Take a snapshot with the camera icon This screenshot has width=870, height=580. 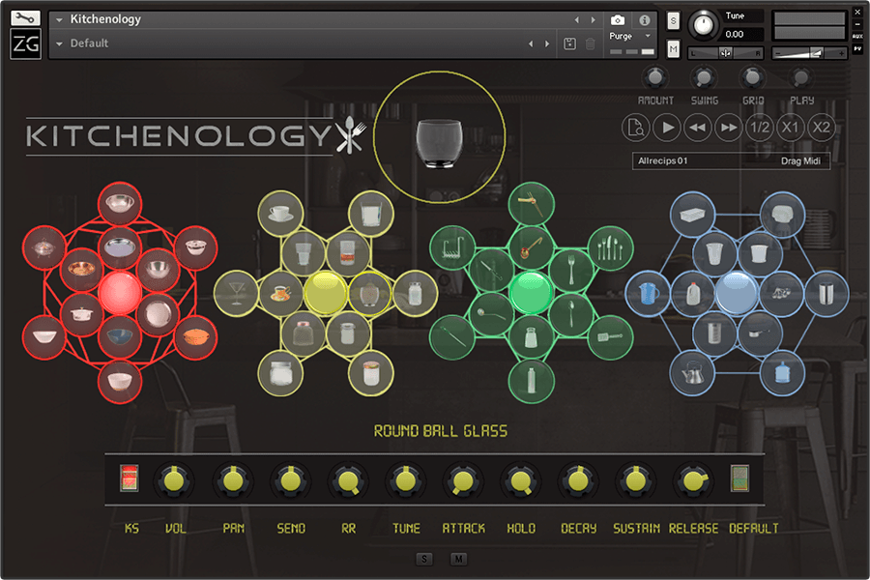618,20
